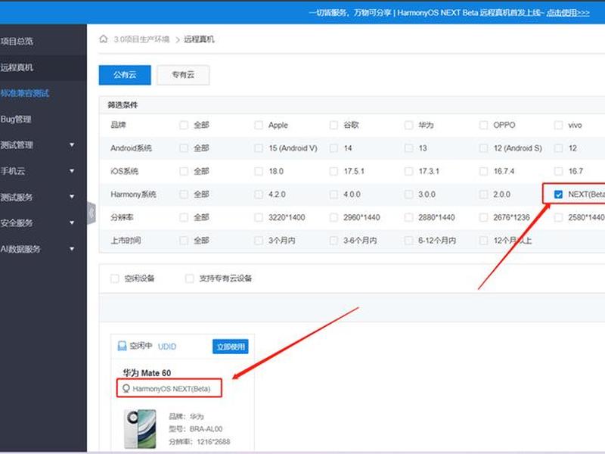Check the 3220*1400 resolution checkbox
This screenshot has height=454, width=605.
259,217
